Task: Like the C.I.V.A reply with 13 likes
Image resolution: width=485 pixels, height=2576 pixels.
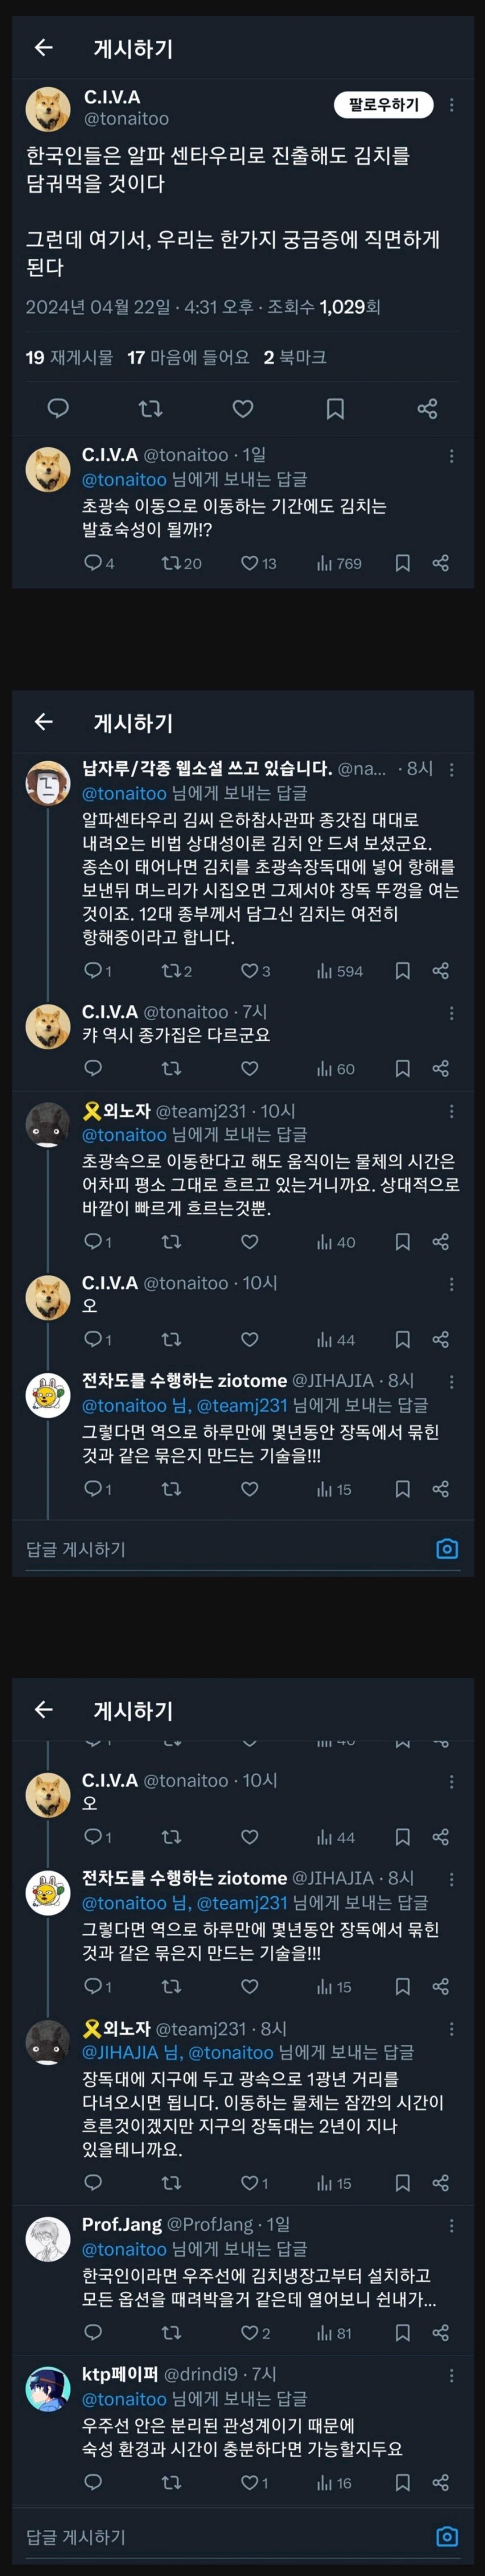Action: coord(258,563)
